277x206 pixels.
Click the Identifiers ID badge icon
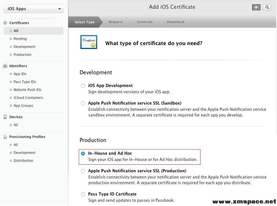[5, 66]
